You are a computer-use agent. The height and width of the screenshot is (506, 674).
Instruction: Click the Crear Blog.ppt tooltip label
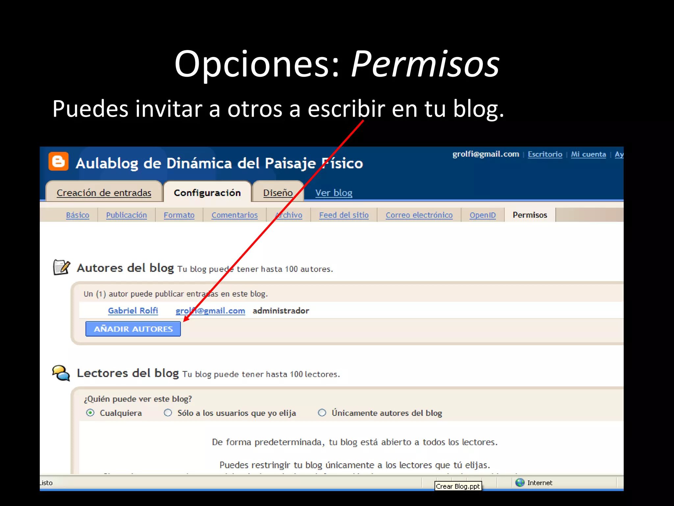[x=458, y=486]
